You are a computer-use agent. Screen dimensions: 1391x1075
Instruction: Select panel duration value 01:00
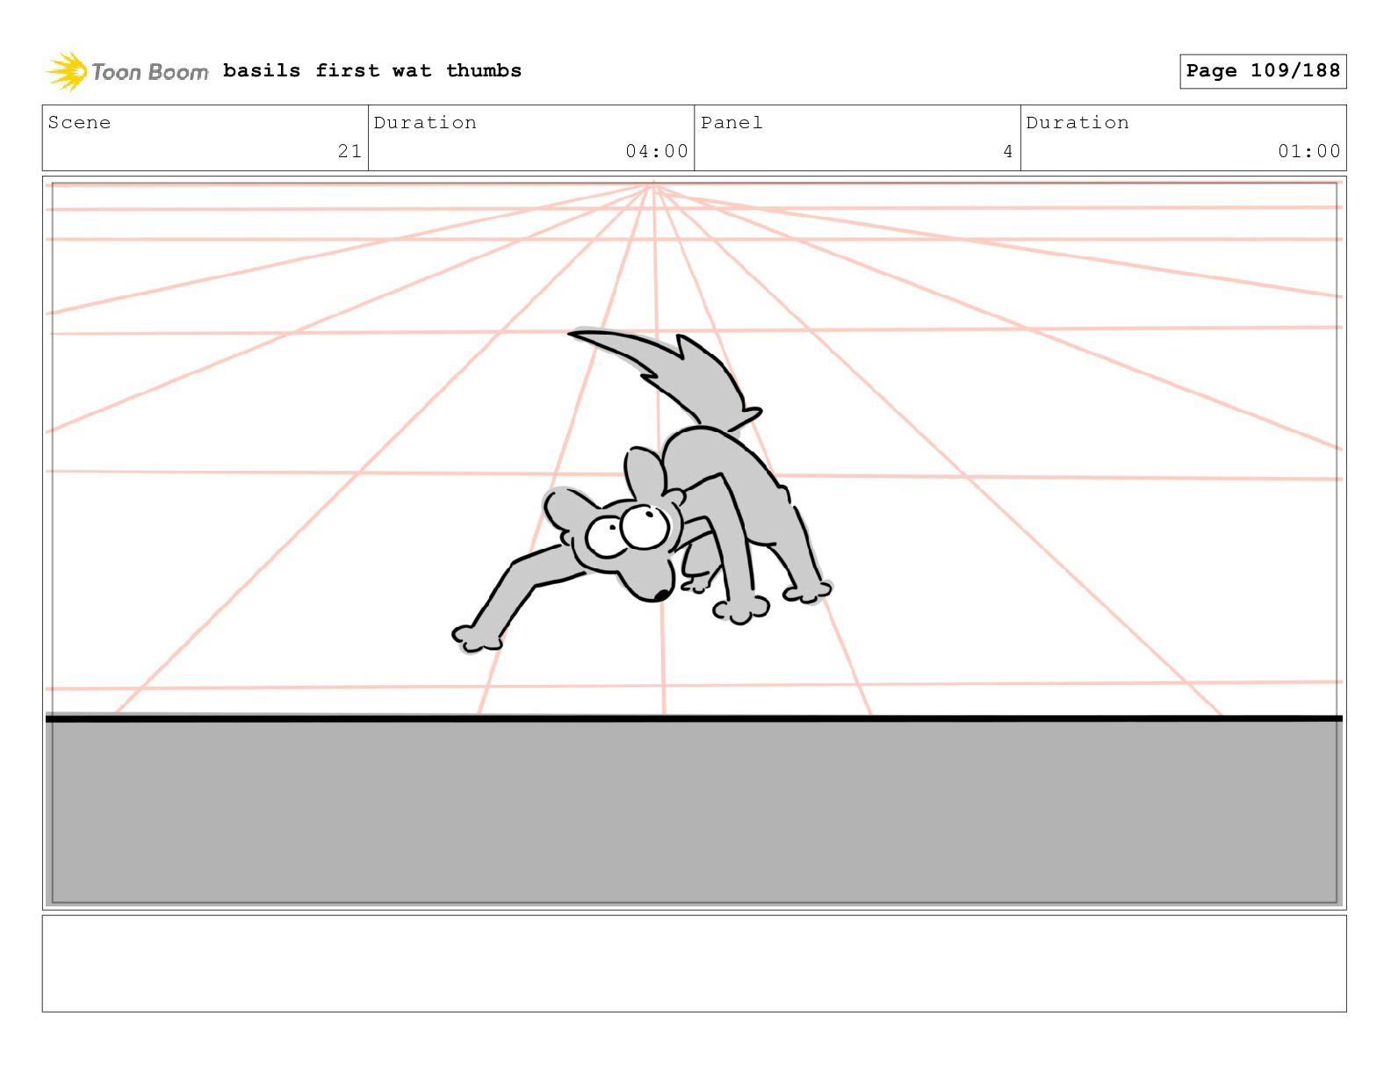click(1309, 151)
